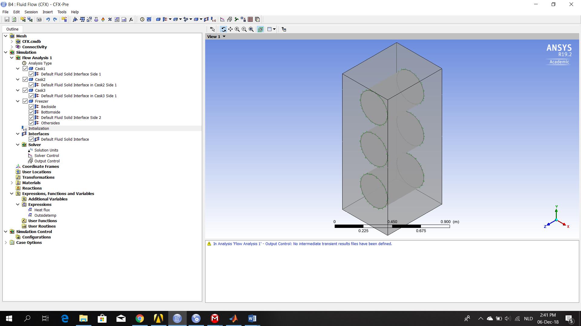Open the viewport layout dropdown arrow

coord(274,29)
